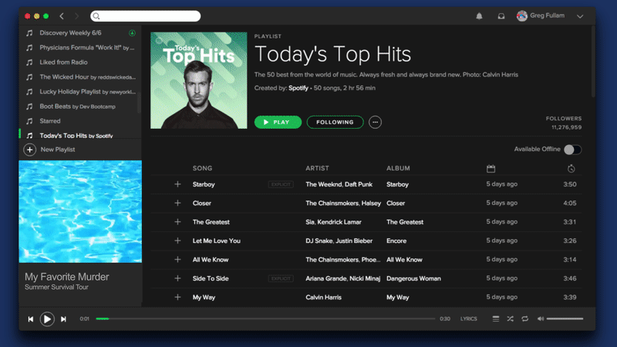The image size is (617, 347).
Task: Skip to next track
Action: click(x=63, y=319)
